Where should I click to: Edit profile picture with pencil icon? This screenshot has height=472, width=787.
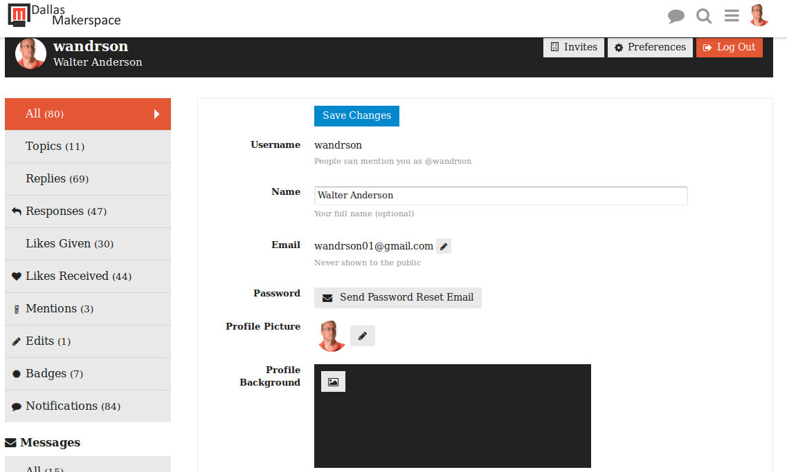coord(363,336)
